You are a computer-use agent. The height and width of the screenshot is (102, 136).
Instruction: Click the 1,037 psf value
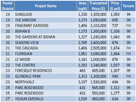(x=115, y=65)
